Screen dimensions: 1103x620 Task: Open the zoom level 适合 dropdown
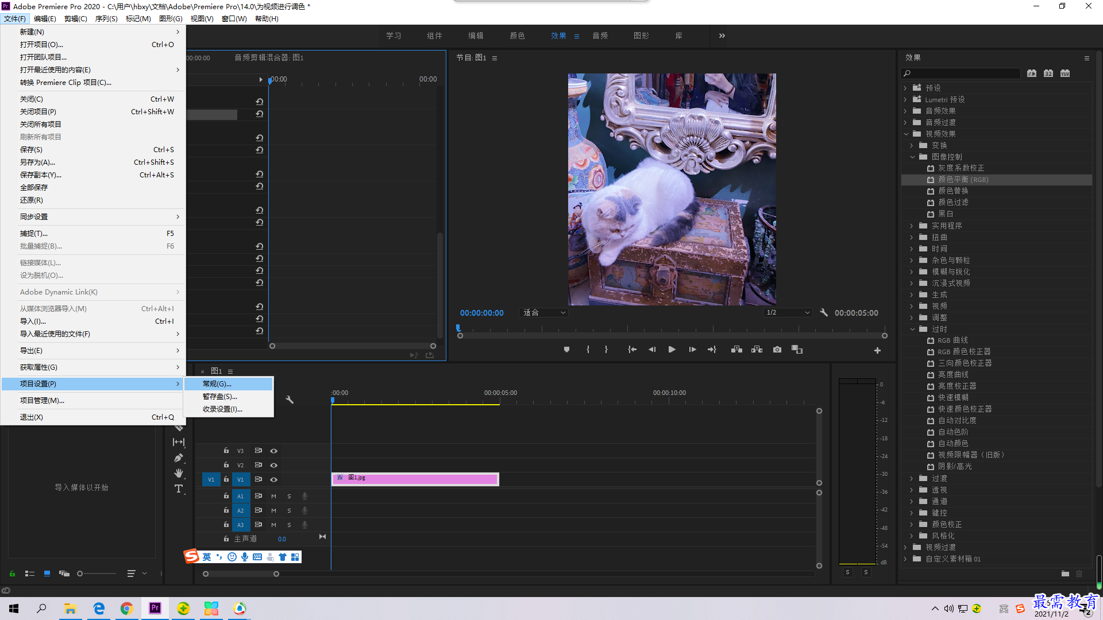point(543,313)
